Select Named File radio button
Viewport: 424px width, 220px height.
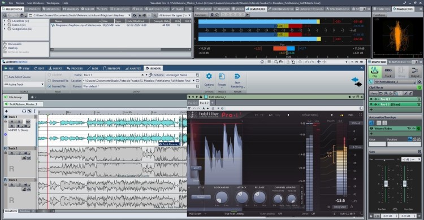point(49,86)
